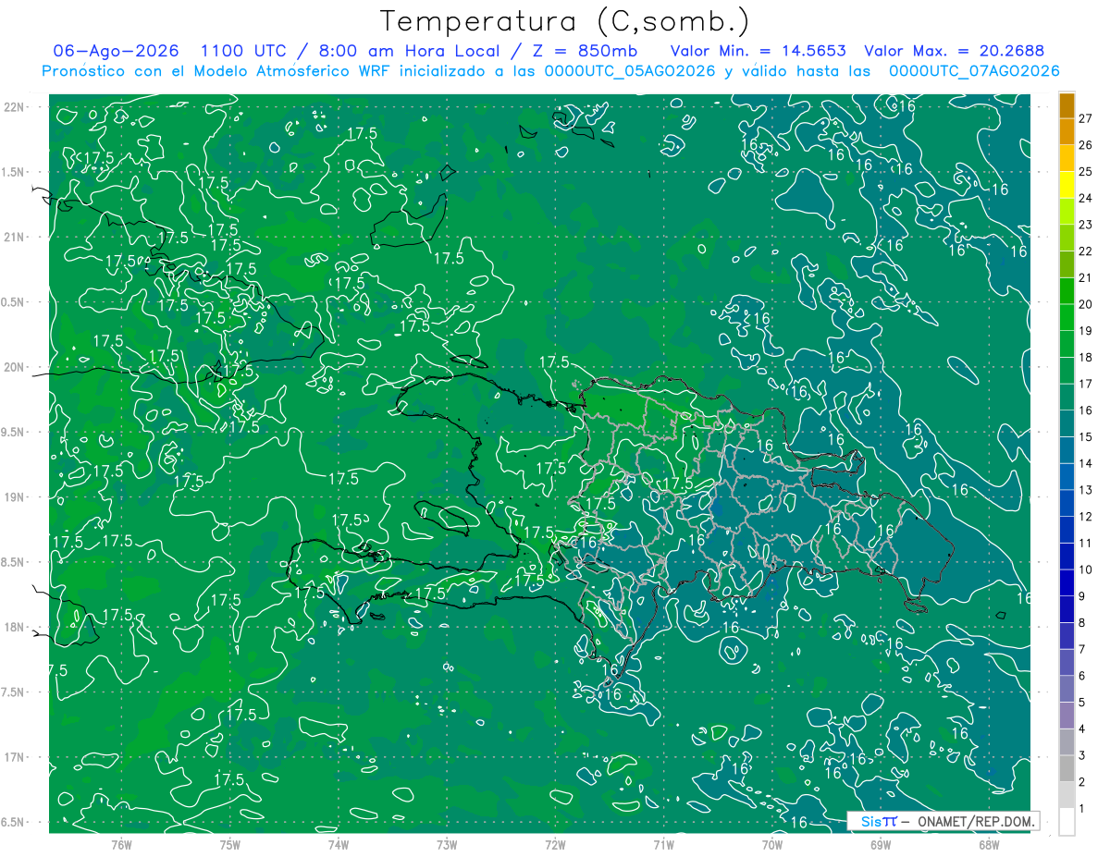Select the 23 value on the legend

point(1085,225)
